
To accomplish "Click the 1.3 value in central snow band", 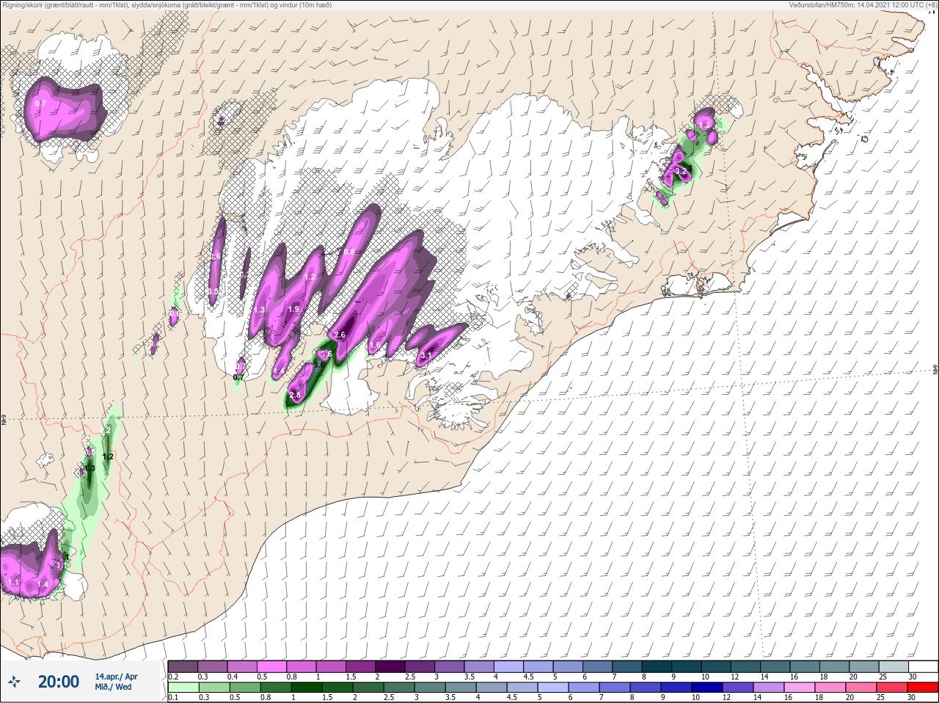I will coord(259,310).
